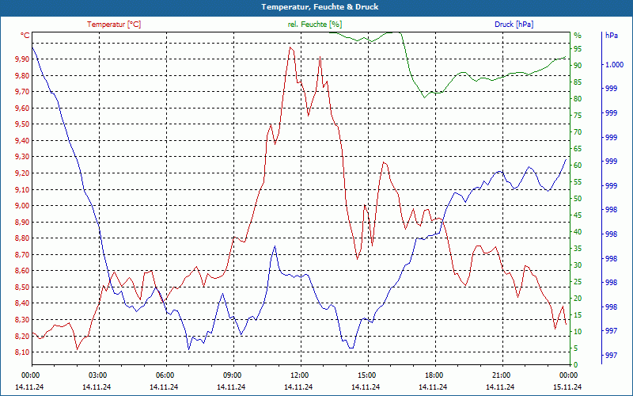Click the '9,30' temperature axis value
This screenshot has width=633, height=396.
[x=23, y=157]
